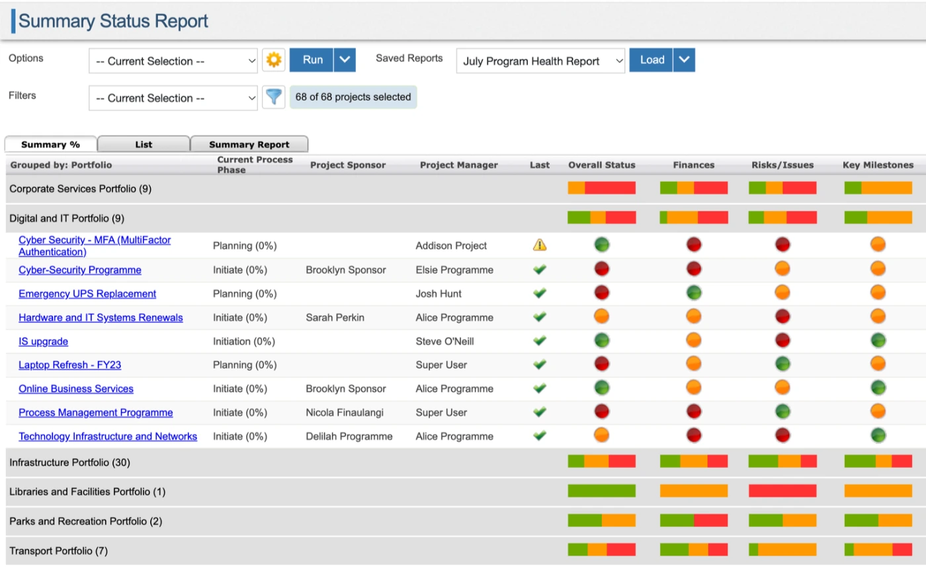
Task: Click the Load button
Action: [652, 60]
